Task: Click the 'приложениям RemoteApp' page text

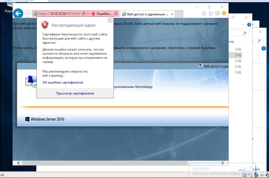Action: click(x=133, y=87)
